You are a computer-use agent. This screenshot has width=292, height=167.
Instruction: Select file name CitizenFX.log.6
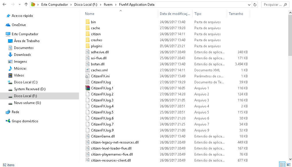[x=102, y=118]
